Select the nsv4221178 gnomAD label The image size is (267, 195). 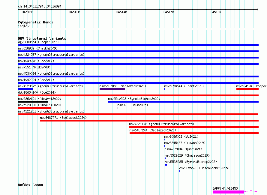(162, 124)
